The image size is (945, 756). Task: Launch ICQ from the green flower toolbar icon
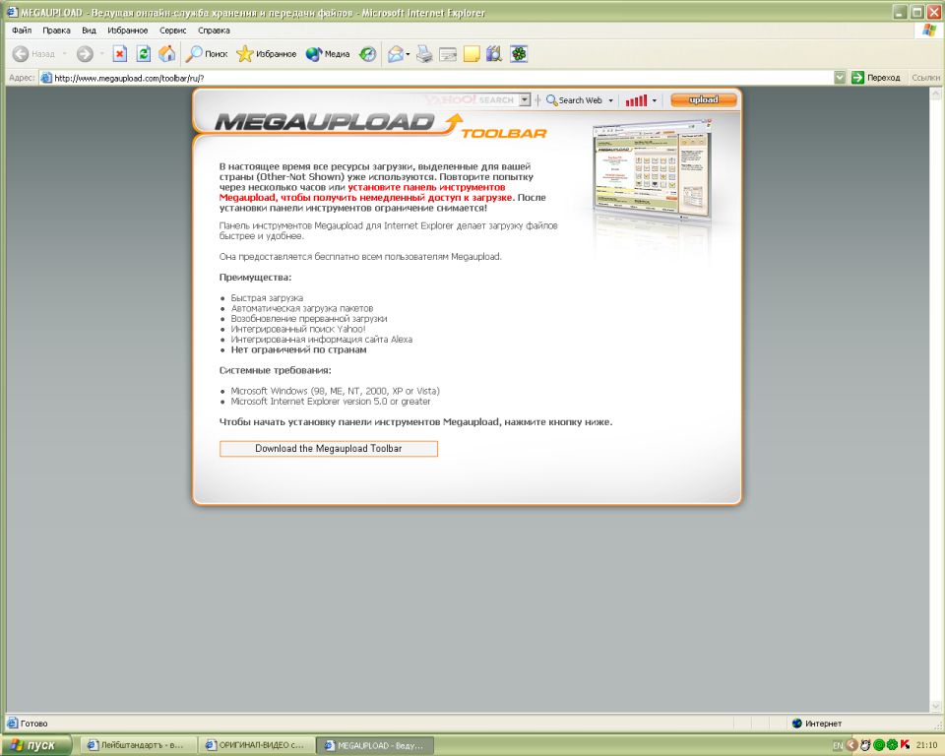point(519,54)
